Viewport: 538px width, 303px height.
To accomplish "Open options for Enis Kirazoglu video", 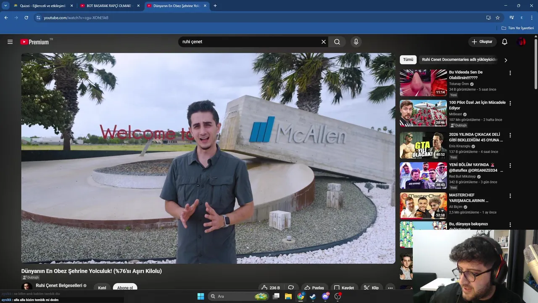I will pos(510,135).
